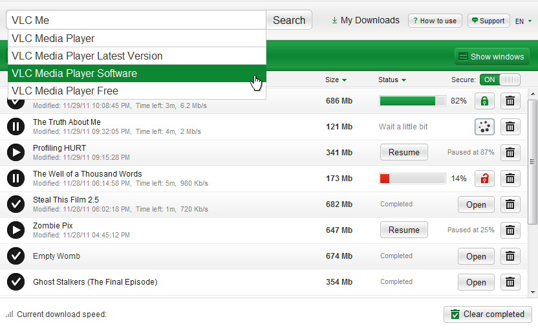
Task: Click Profiling HURT title text
Action: (x=59, y=148)
